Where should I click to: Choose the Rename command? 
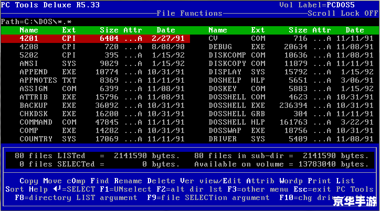[x=128, y=181]
